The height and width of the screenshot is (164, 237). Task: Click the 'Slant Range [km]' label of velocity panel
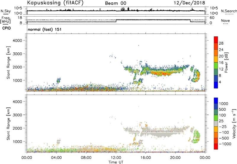click(8, 123)
